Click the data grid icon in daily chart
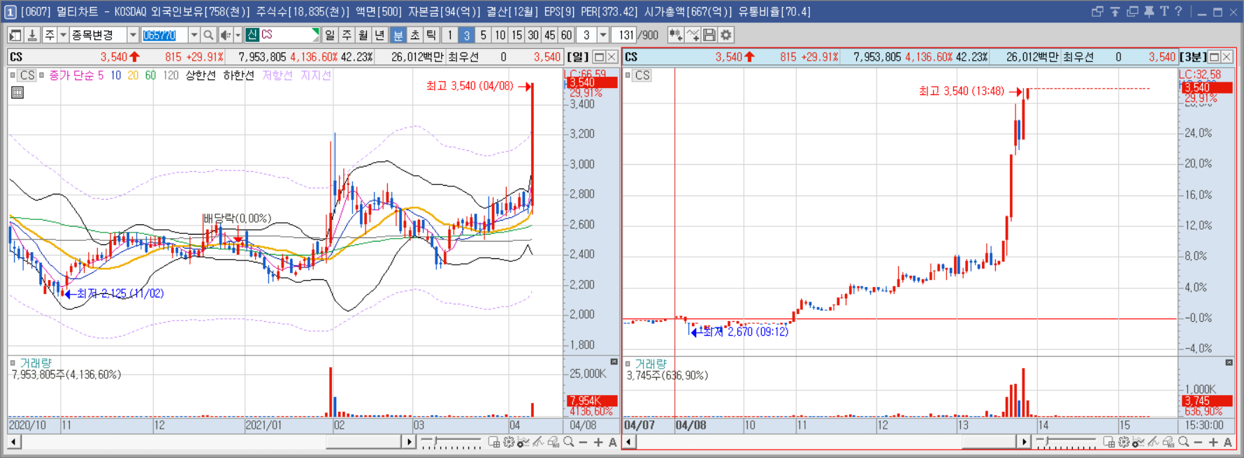 [x=17, y=92]
